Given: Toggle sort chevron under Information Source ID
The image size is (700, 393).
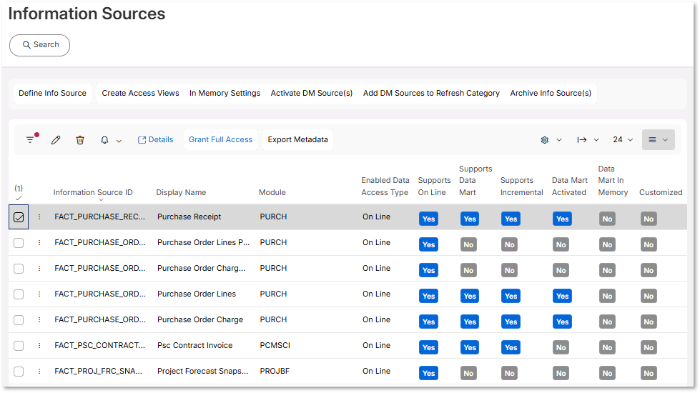Looking at the screenshot, I should pos(101,200).
